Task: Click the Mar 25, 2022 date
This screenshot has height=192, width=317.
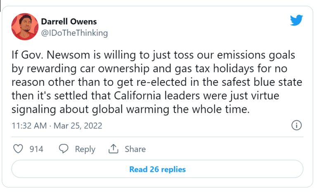Action: pyautogui.click(x=78, y=126)
